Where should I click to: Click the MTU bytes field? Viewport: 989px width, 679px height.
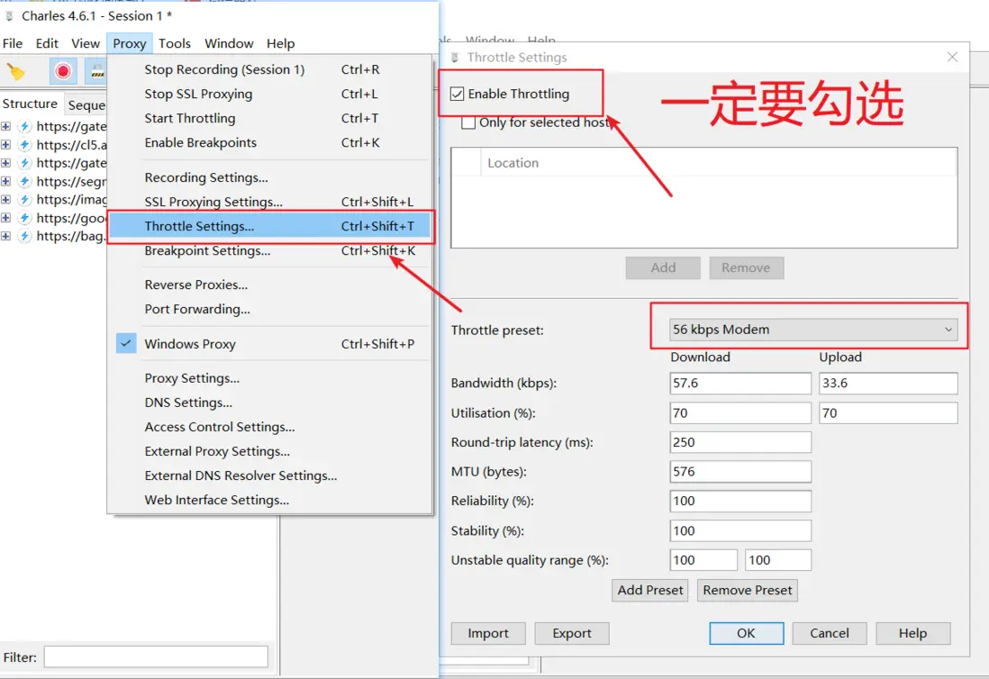point(740,472)
